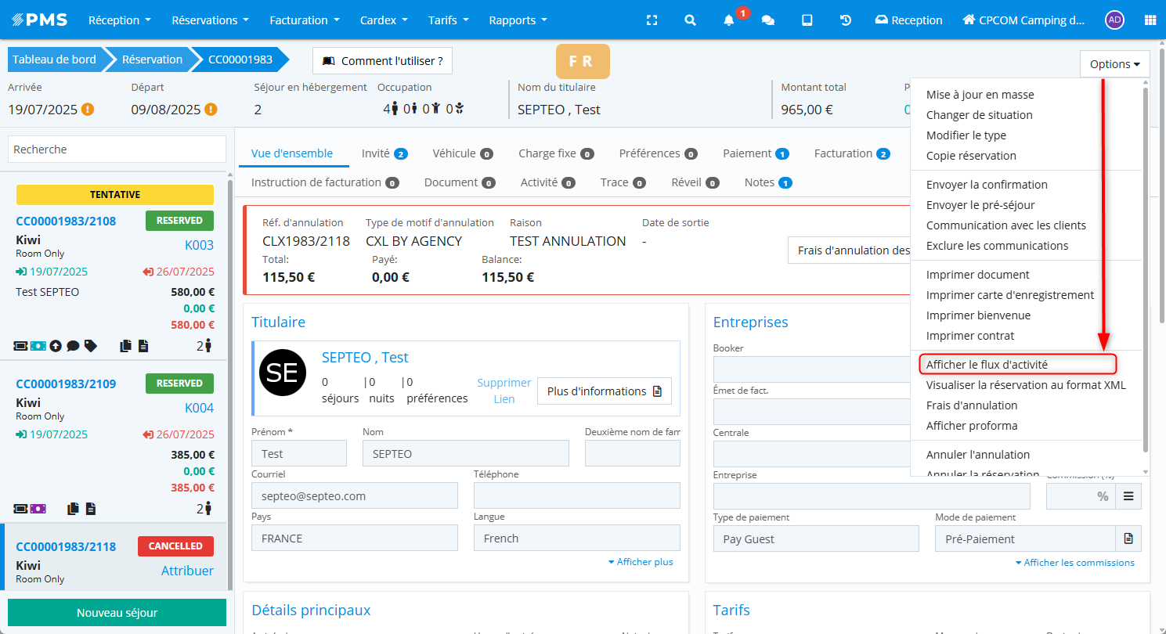
Task: Open the Options dropdown button
Action: (x=1114, y=64)
